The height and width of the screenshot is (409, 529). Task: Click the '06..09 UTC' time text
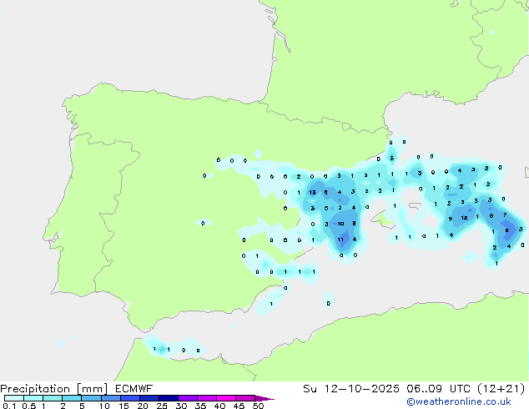(438, 389)
